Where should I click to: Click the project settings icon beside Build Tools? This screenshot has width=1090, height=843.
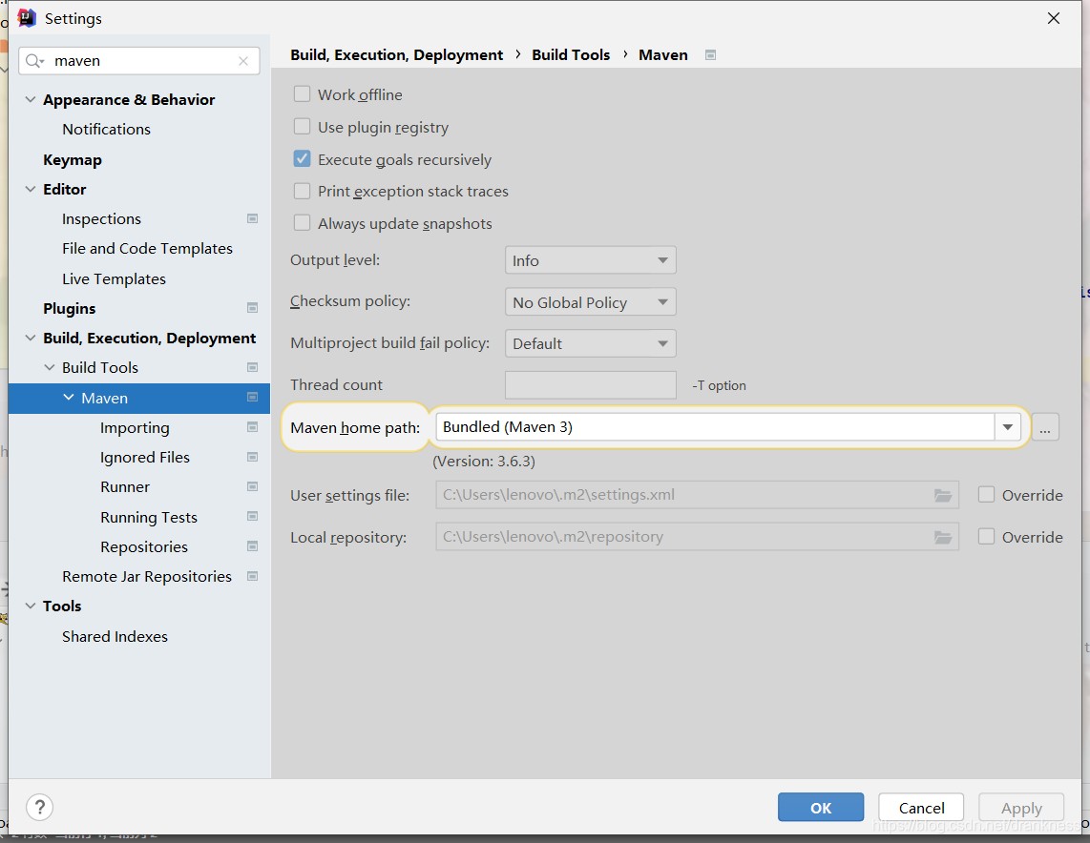(252, 367)
